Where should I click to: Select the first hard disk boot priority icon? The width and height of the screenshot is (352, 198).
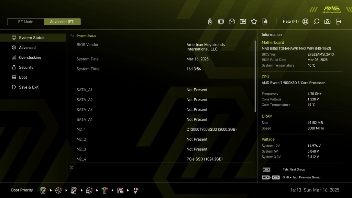coord(43,190)
